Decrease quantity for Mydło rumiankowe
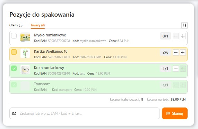Screen dimensions: 198x129 pos(176,36)
